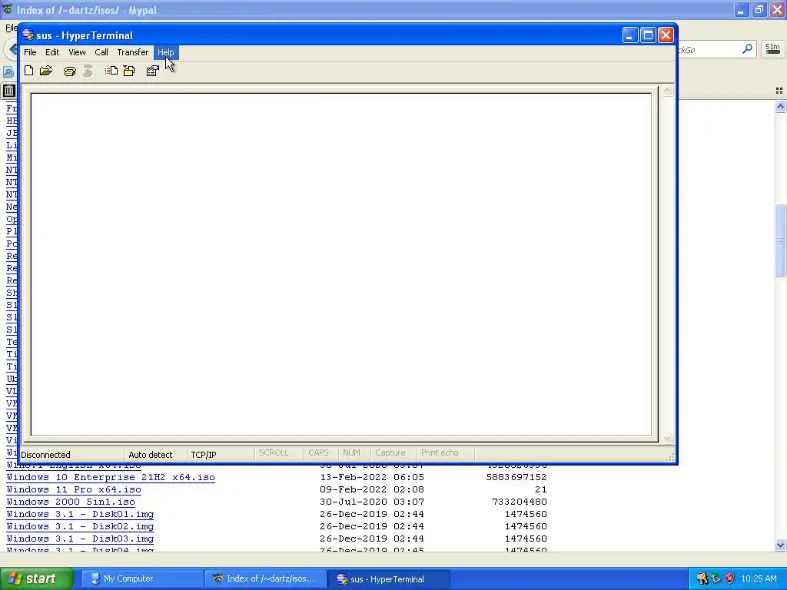
Task: Click the 10:25 AM taskbar clock
Action: point(759,578)
